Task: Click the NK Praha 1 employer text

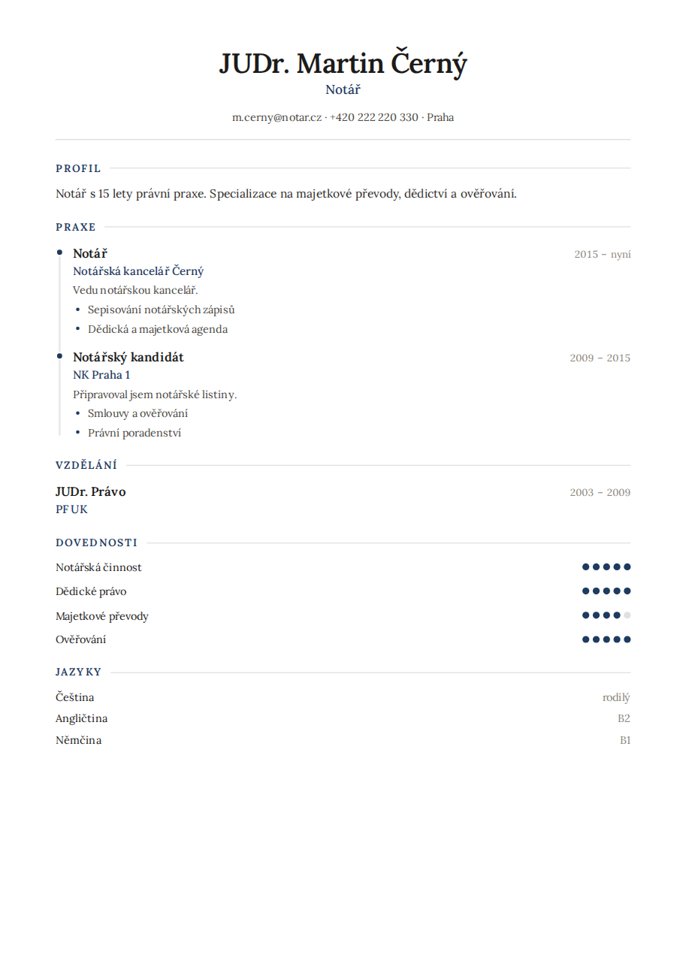Action: tap(101, 375)
